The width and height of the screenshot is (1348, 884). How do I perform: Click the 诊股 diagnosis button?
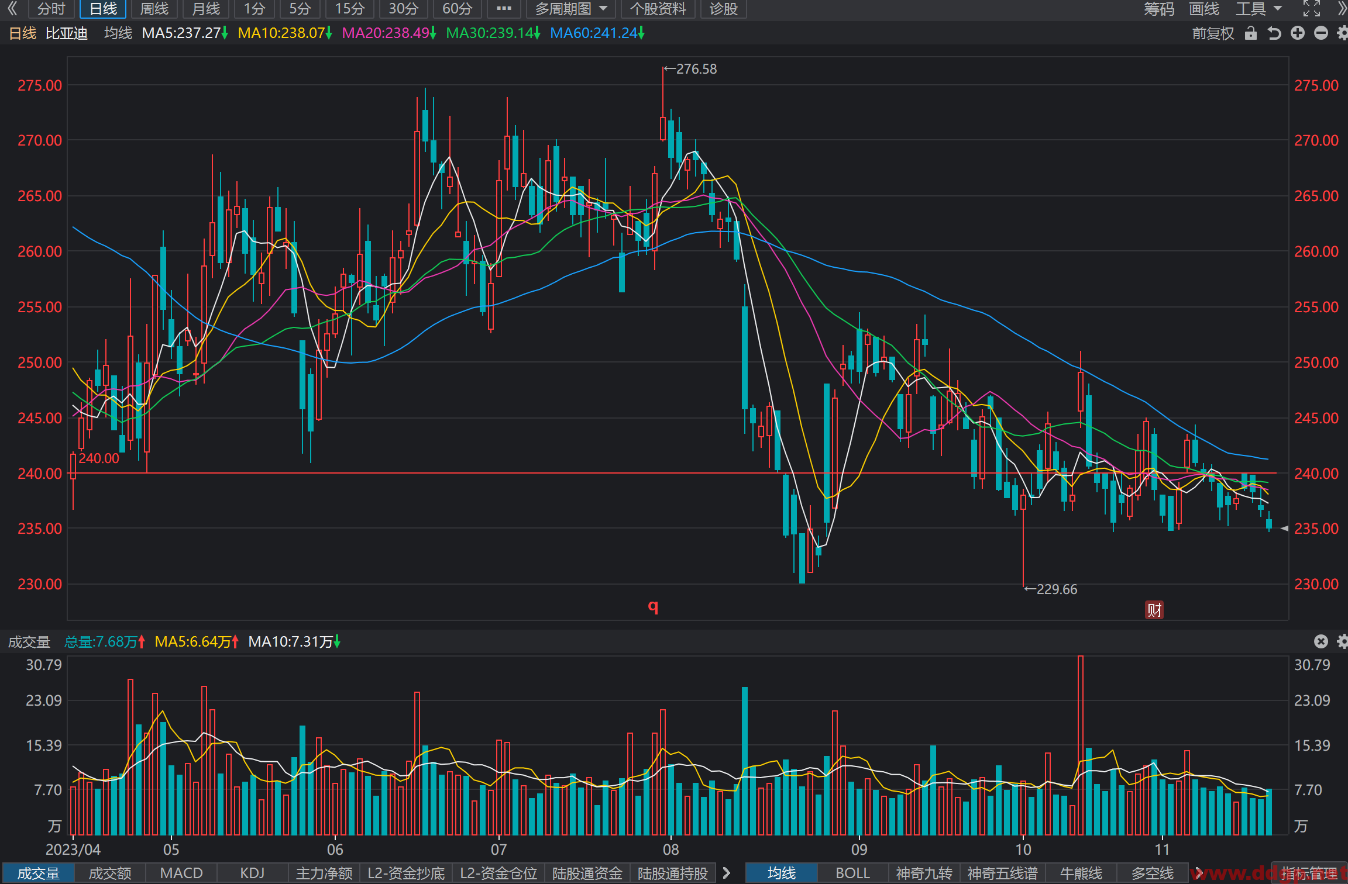coord(724,9)
